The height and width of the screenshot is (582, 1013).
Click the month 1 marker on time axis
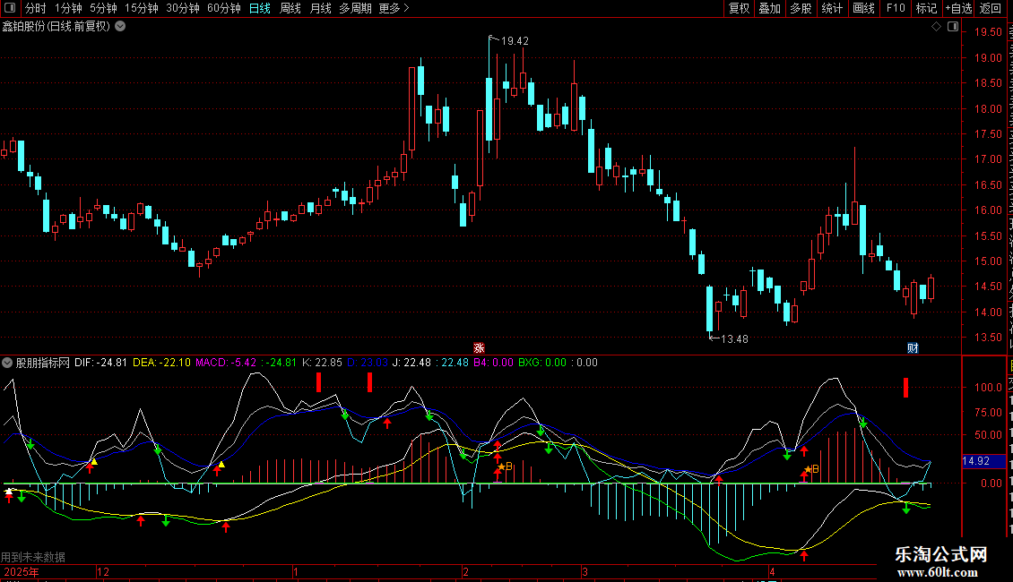(296, 571)
